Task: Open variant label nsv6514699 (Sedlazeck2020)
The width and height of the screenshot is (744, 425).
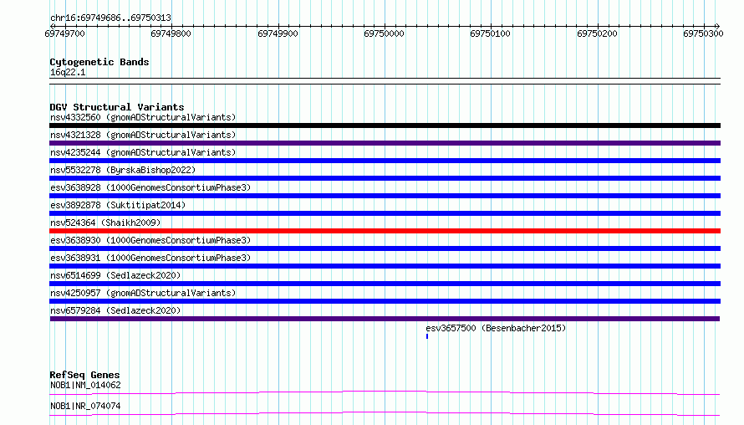Action: [115, 275]
